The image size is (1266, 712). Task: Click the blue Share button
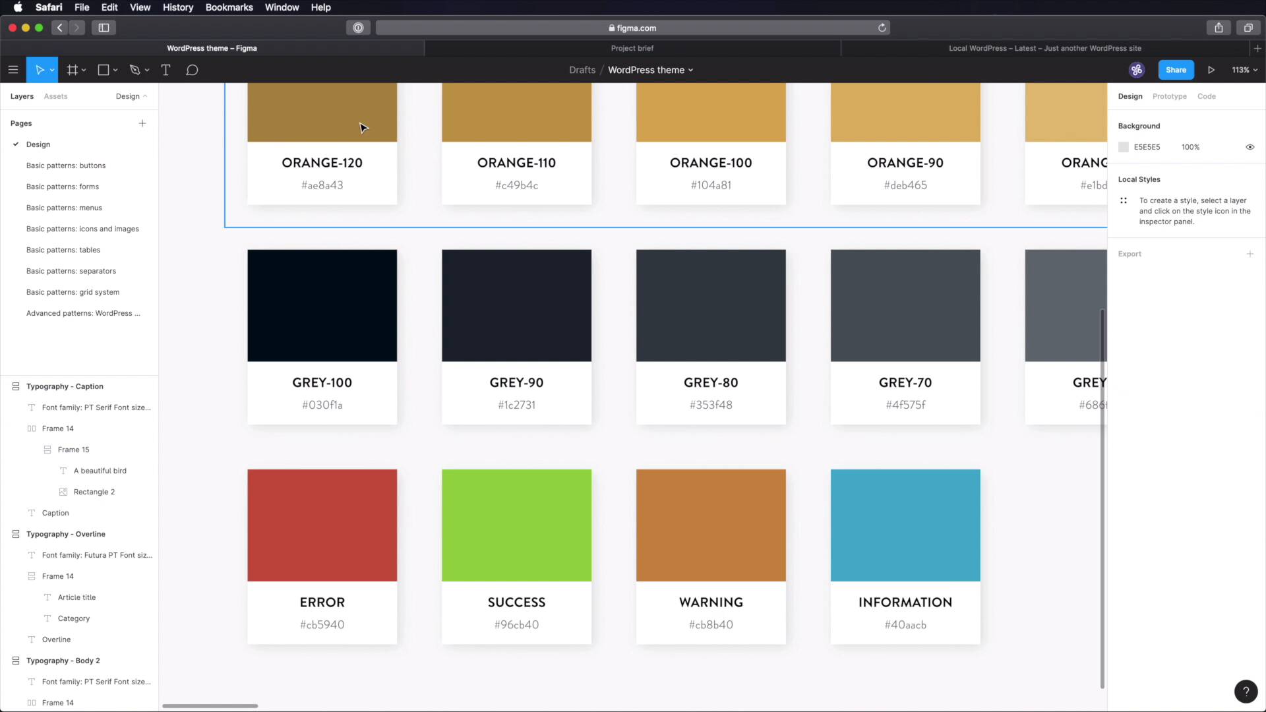point(1175,70)
